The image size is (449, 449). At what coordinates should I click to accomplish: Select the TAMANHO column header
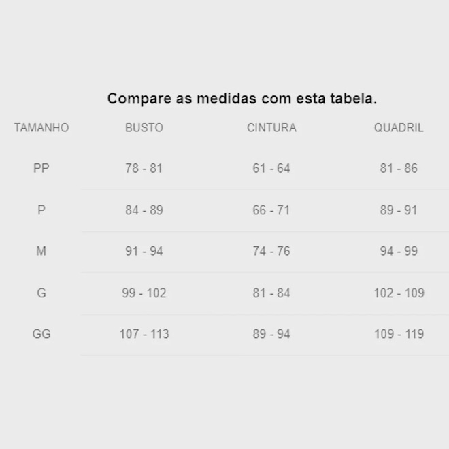(x=41, y=128)
